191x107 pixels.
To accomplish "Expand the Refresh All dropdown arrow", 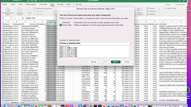I will pos(32,9).
